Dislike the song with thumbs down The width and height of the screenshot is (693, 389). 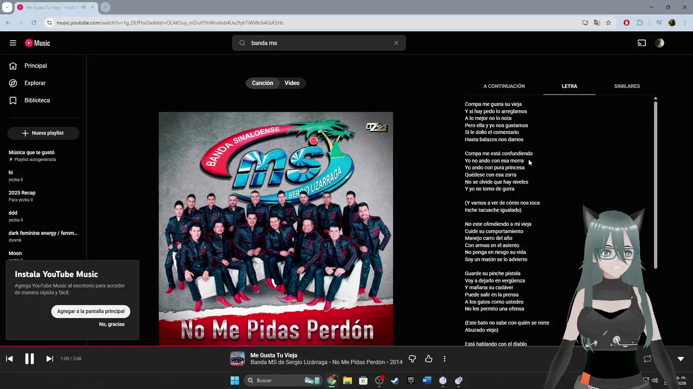click(x=412, y=359)
